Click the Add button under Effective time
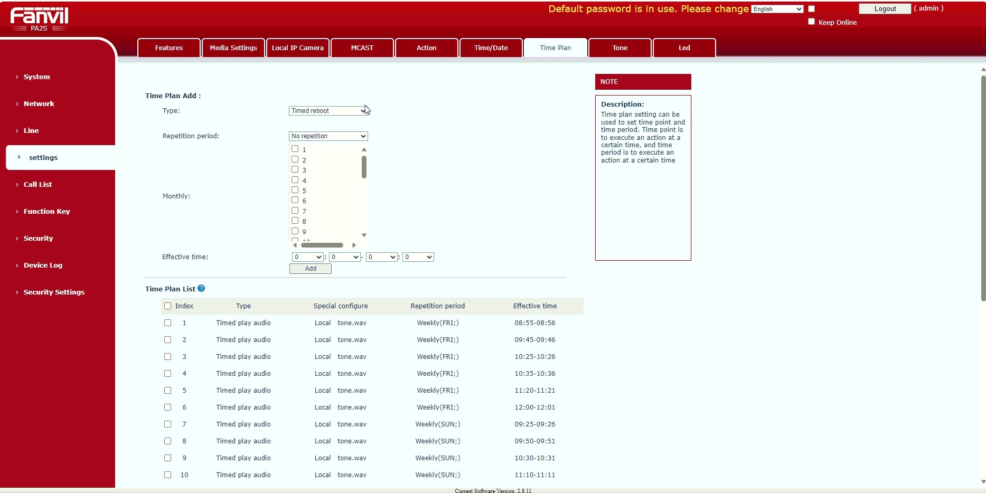Screen dimensions: 986x493 (310, 268)
